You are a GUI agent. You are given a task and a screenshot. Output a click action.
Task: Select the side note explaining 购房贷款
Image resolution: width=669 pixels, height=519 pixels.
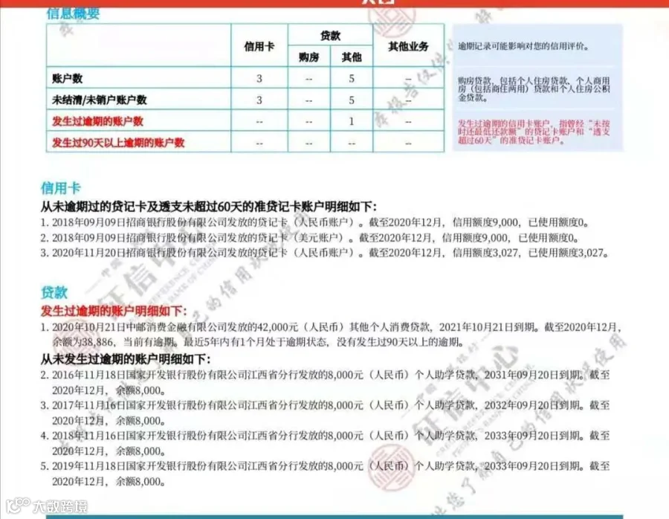pos(534,88)
